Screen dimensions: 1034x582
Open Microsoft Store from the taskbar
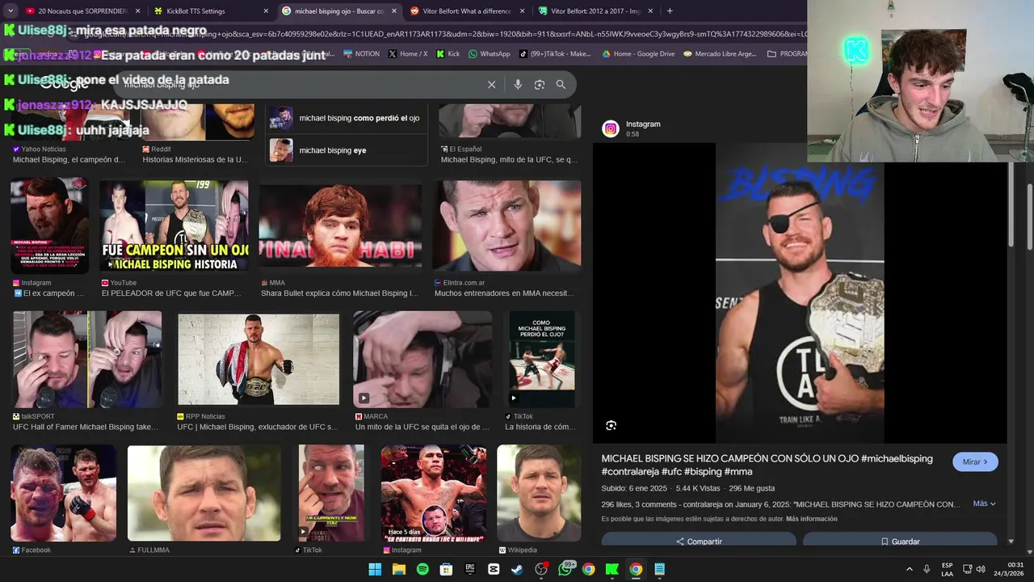point(446,569)
